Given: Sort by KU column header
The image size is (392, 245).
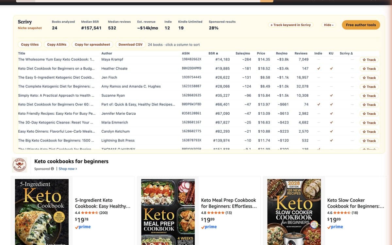Looking at the screenshot, I should pyautogui.click(x=331, y=53).
